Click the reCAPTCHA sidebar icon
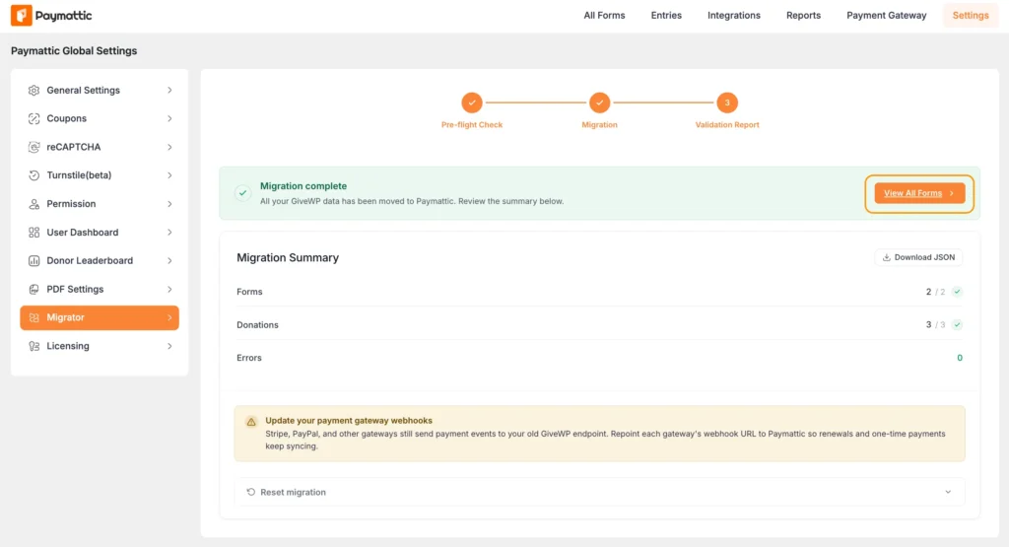This screenshot has width=1009, height=547. point(34,148)
